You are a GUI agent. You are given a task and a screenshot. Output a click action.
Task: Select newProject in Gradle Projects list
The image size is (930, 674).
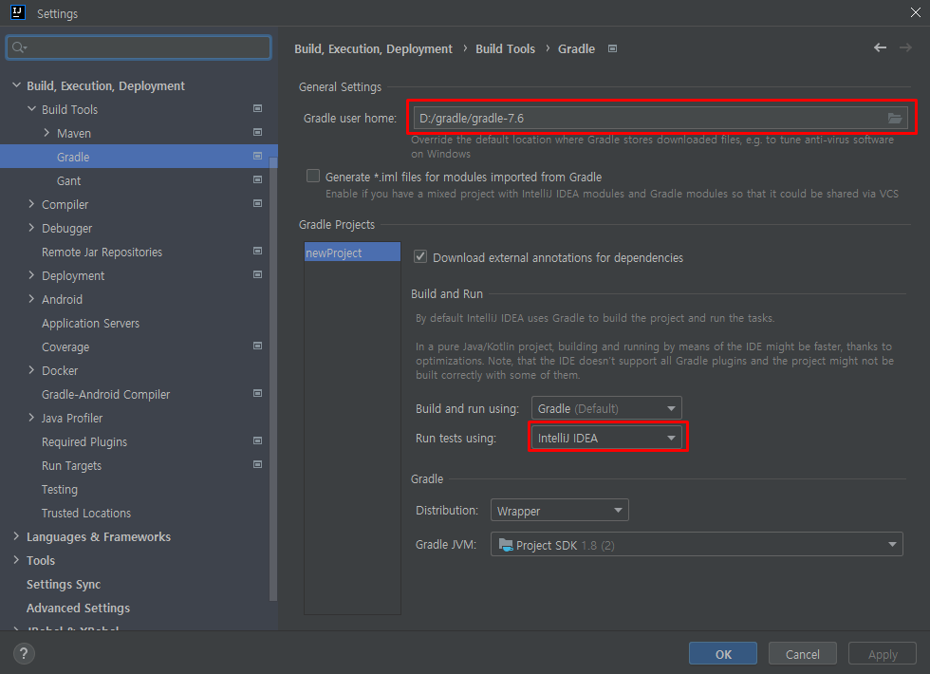(x=352, y=253)
